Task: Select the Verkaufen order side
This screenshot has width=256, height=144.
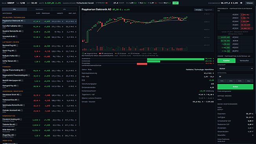Action: pyautogui.click(x=244, y=61)
